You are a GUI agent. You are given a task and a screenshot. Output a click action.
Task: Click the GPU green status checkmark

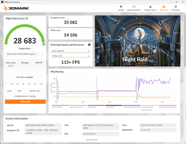tap(12, 125)
